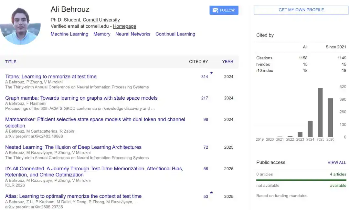Open Nested Learning paper link
The image size is (349, 210).
point(73,147)
